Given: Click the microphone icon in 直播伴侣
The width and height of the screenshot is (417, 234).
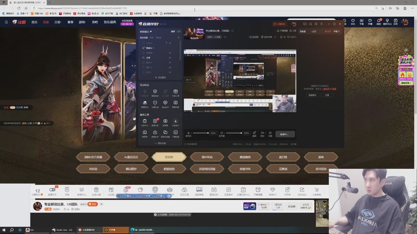Looking at the screenshot, I should coord(188,133).
